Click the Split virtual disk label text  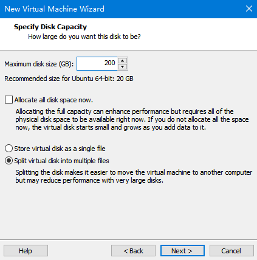tap(61, 161)
